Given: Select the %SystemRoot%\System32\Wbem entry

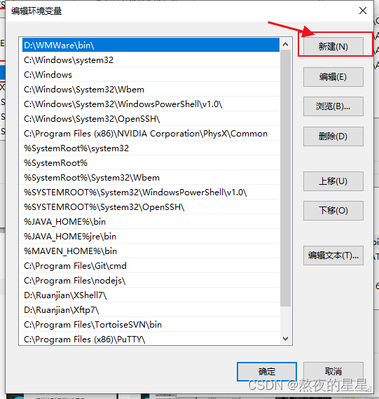Looking at the screenshot, I should [150, 178].
